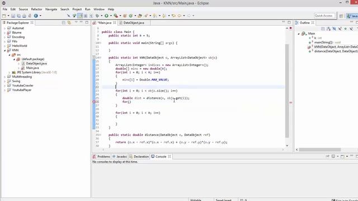
Task: Navigate Forward with greyed arrow icon
Action: [x=189, y=16]
